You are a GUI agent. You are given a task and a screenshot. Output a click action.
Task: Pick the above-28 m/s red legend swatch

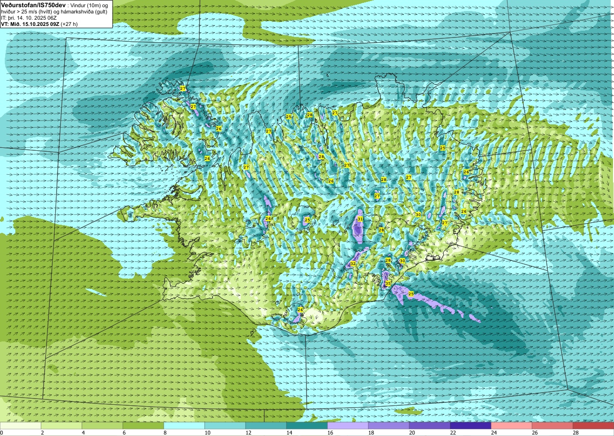point(593,425)
